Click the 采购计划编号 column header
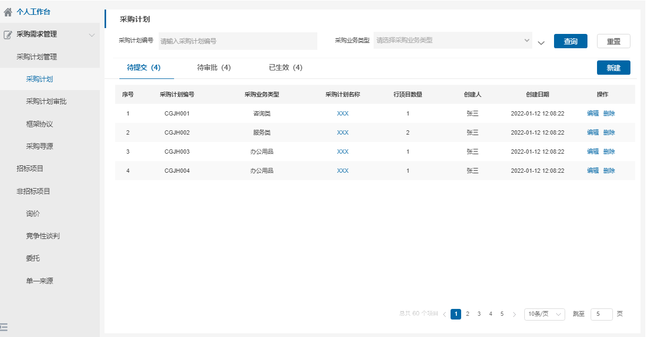Image resolution: width=666 pixels, height=337 pixels. 177,94
